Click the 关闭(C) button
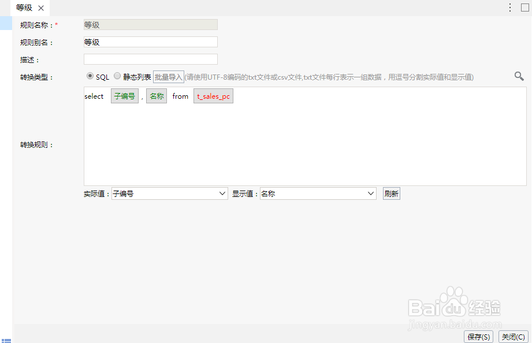Viewport: 532px width, 343px height. pyautogui.click(x=514, y=337)
